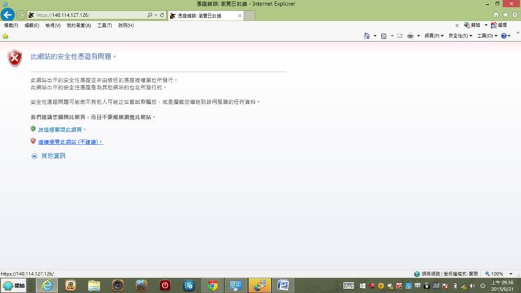Image resolution: width=521 pixels, height=293 pixels.
Task: Open the 檔案(F) menu
Action: pyautogui.click(x=11, y=25)
